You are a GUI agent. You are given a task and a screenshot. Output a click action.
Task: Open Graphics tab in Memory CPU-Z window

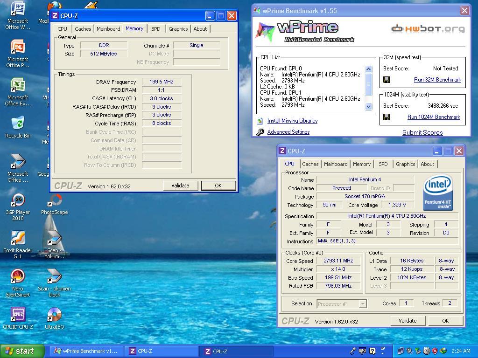point(178,29)
